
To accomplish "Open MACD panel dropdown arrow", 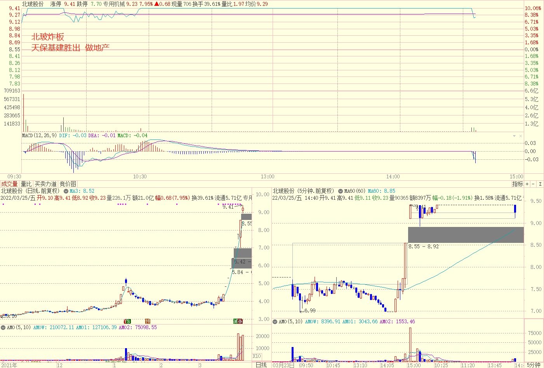I will (514, 136).
